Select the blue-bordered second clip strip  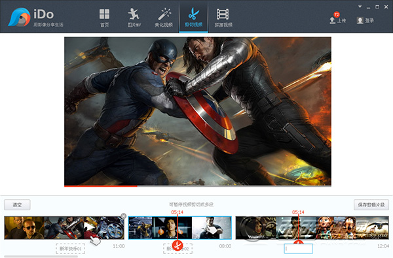180,228
